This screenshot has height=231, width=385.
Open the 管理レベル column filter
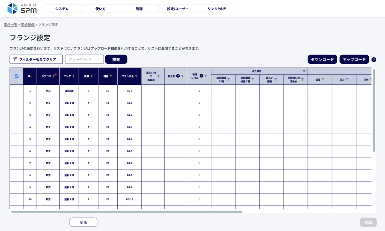click(206, 76)
